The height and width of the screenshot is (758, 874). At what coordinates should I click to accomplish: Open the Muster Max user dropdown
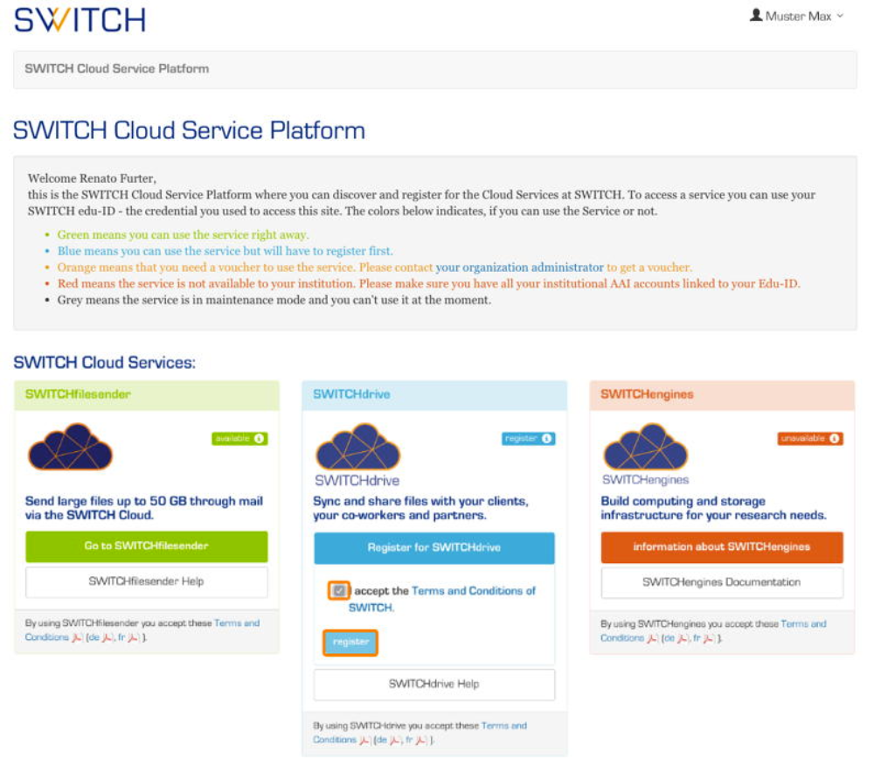tap(797, 17)
